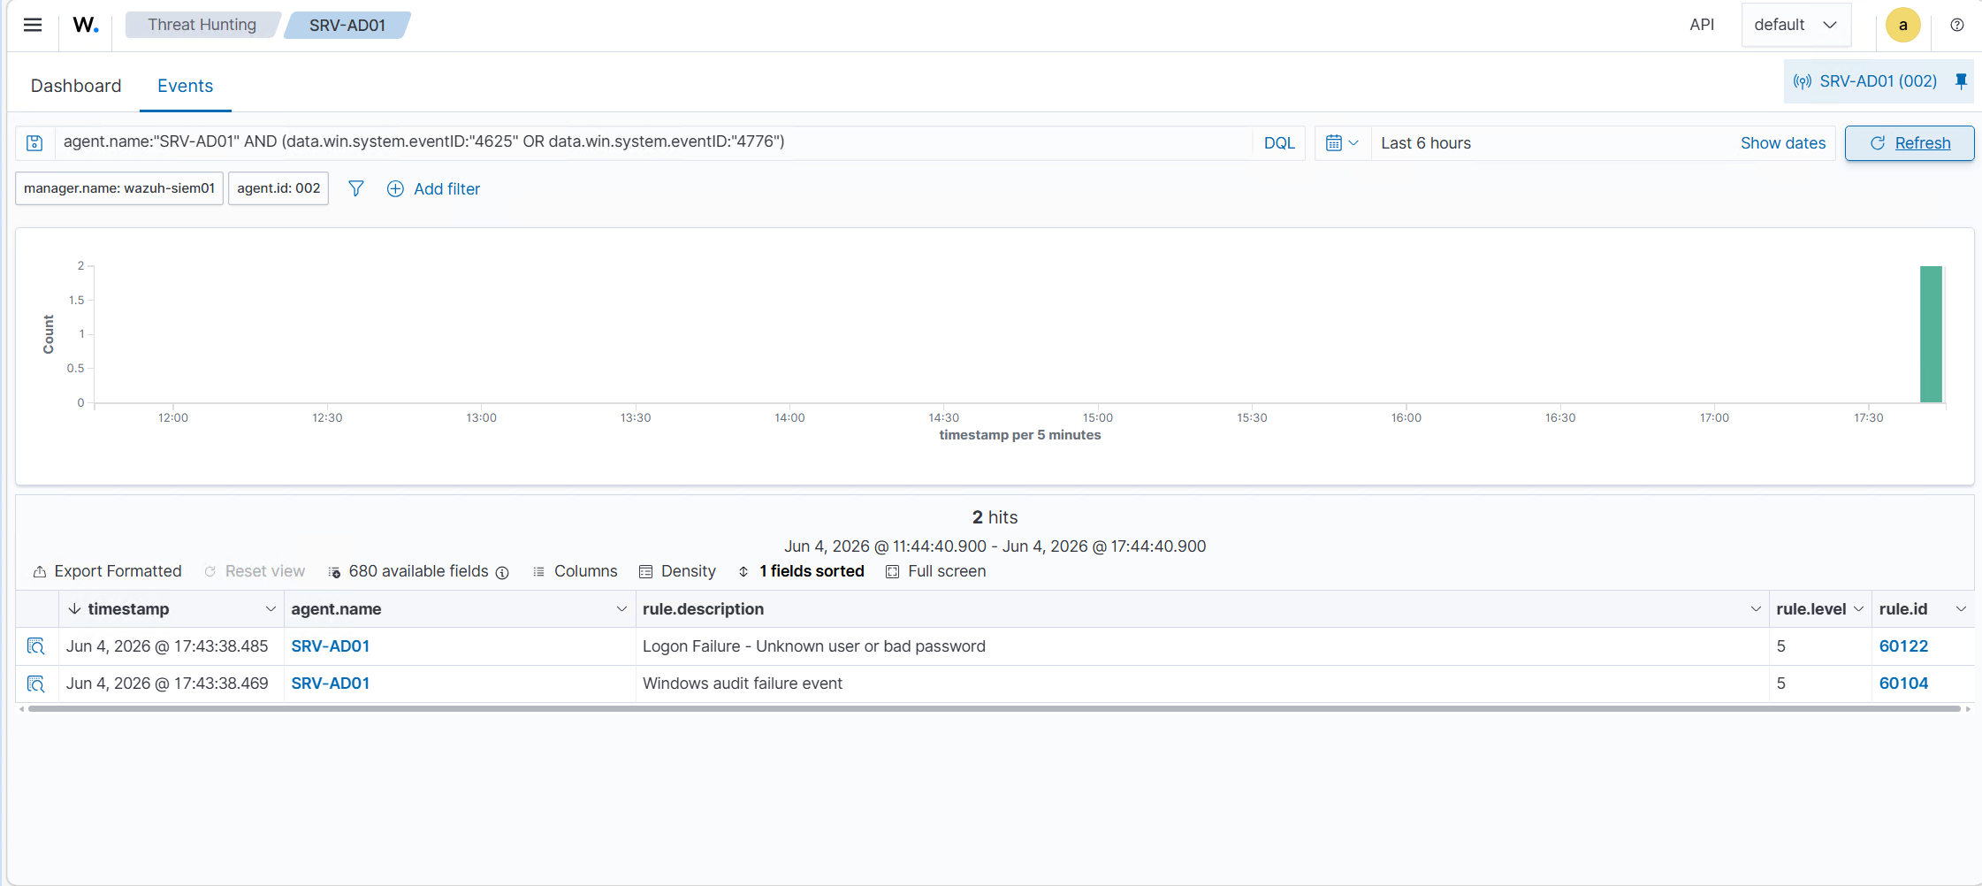
Task: Click manager.name wazuh-siem01 filter pill
Action: [x=119, y=188]
